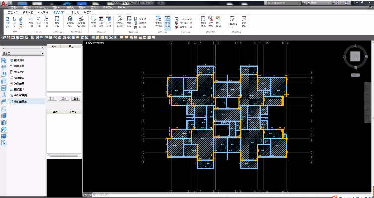
Task: Open the red A application menu
Action: point(3,4)
